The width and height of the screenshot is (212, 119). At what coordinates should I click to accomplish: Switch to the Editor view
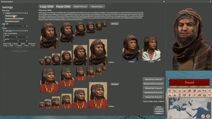pos(159,107)
